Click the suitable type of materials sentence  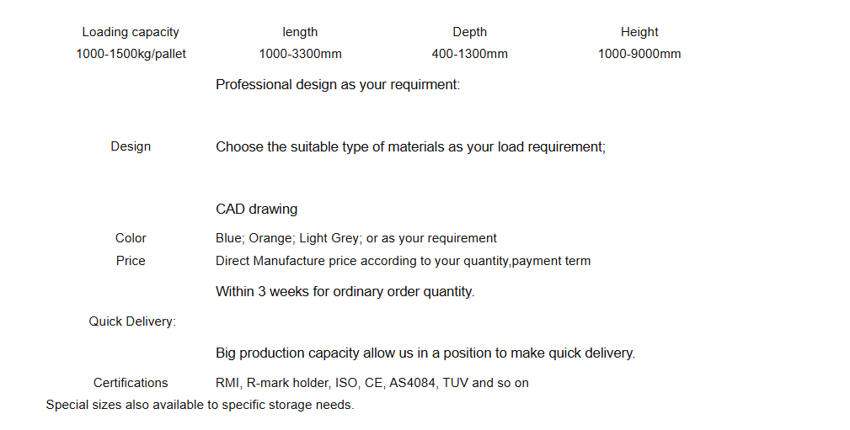410,147
